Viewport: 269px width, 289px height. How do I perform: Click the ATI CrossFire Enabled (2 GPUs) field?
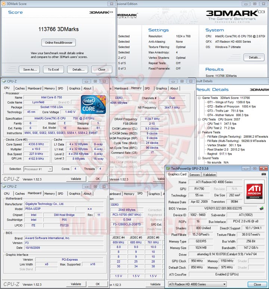pyautogui.click(x=227, y=274)
